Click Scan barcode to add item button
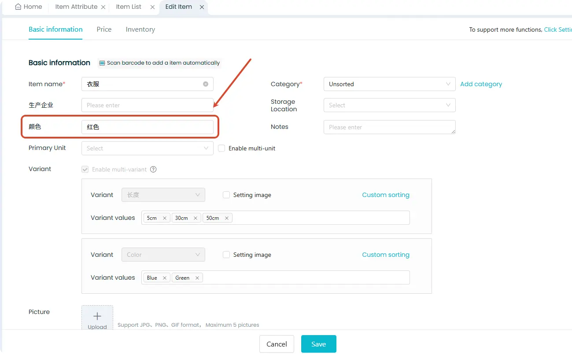 (159, 63)
